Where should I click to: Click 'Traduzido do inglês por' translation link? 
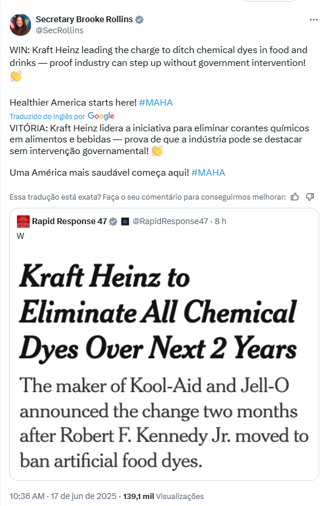tap(47, 117)
